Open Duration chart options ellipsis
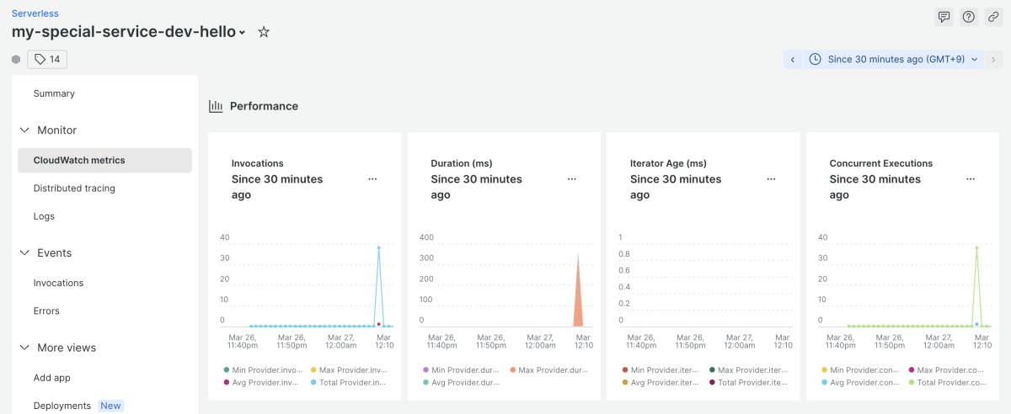This screenshot has width=1011, height=414. (572, 179)
